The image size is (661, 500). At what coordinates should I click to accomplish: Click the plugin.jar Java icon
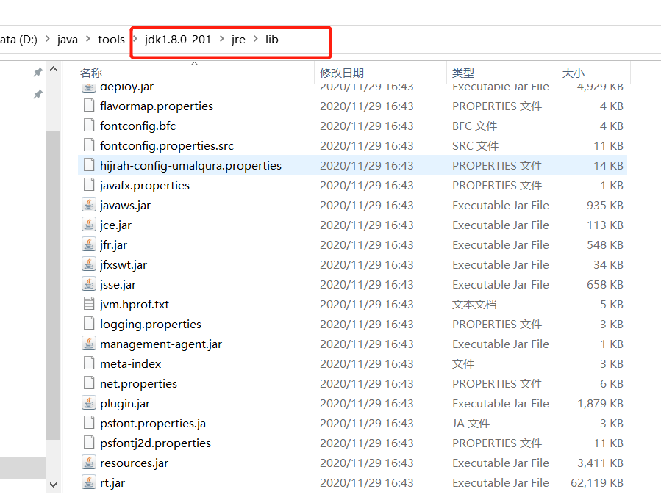(x=88, y=403)
